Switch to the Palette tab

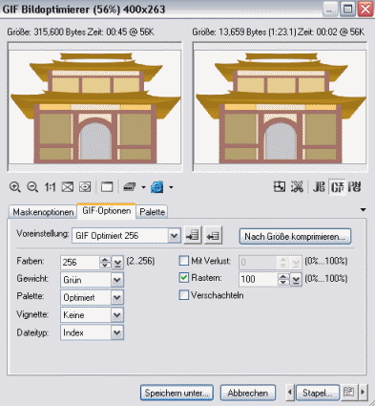tap(152, 212)
